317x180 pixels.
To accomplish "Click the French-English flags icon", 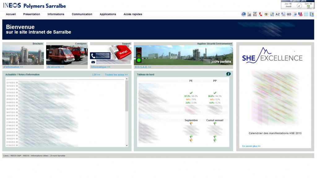I will pyautogui.click(x=300, y=14).
